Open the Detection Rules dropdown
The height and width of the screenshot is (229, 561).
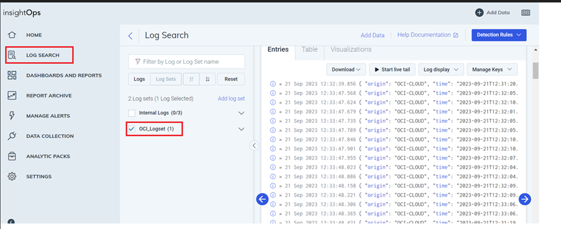coord(499,35)
